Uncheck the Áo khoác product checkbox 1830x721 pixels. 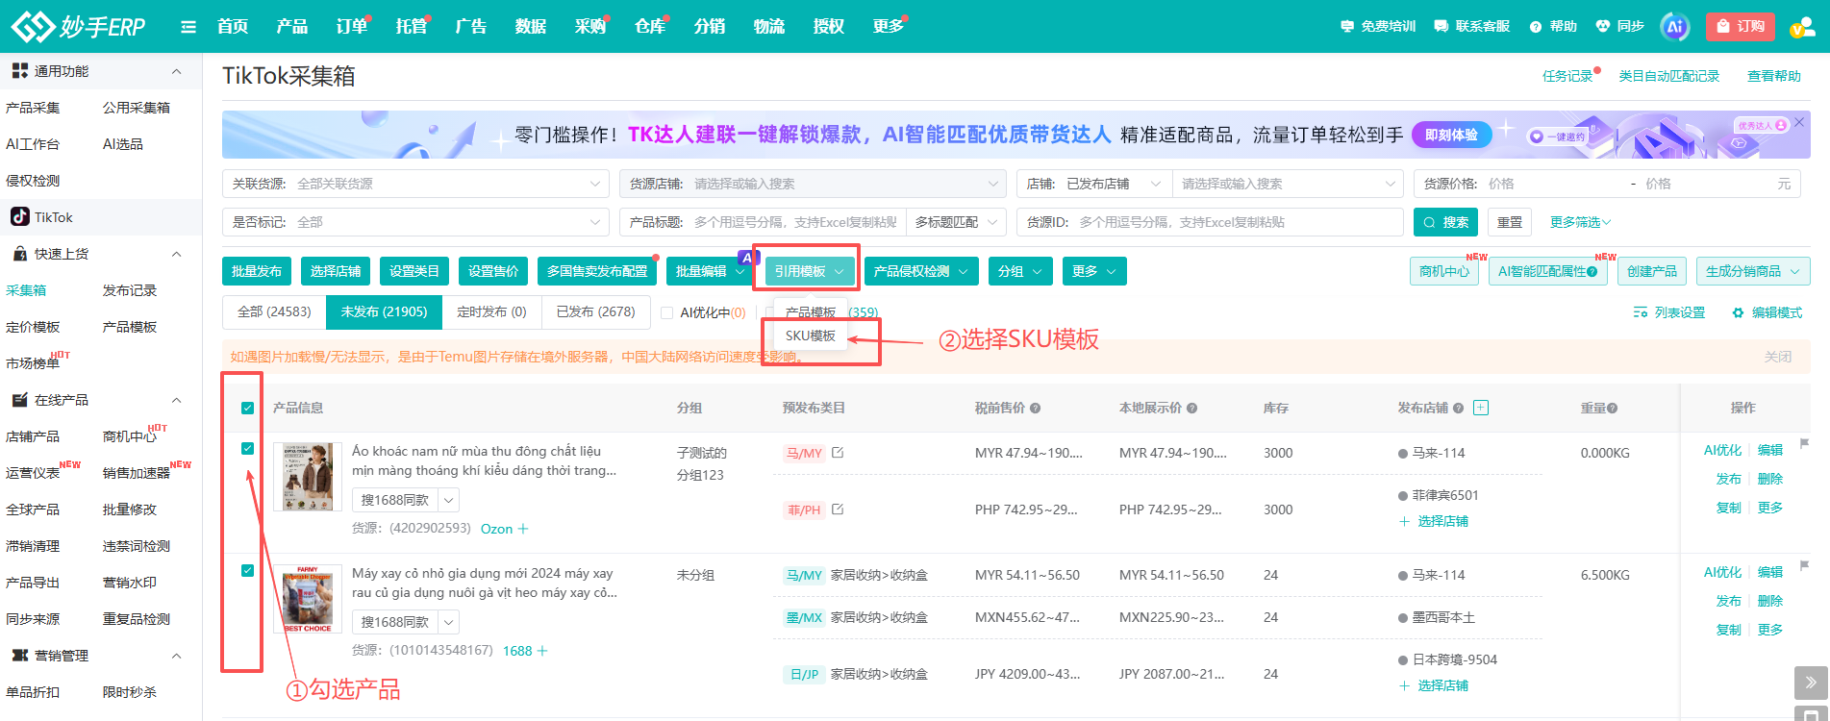pos(247,449)
